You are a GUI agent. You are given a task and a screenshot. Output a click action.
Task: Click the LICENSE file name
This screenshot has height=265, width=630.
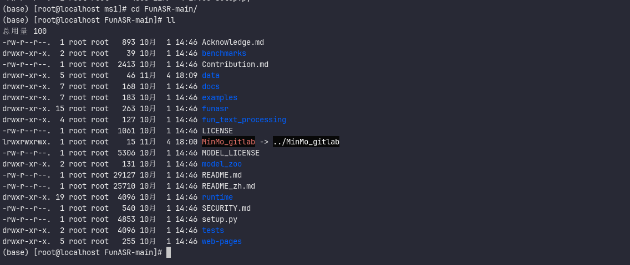[217, 131]
